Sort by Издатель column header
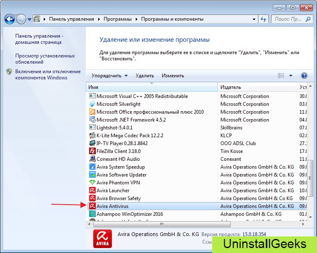317x253 pixels. tap(257, 87)
